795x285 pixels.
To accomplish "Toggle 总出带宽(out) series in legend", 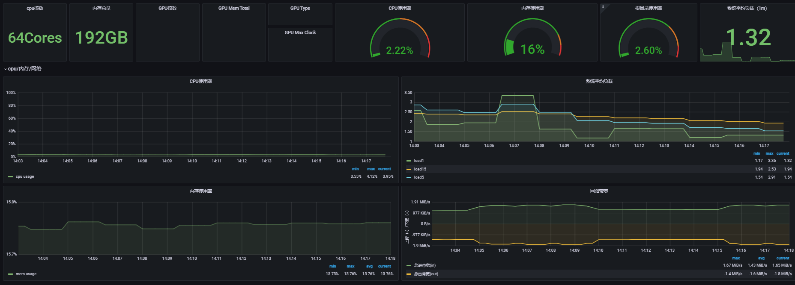I will (426, 274).
